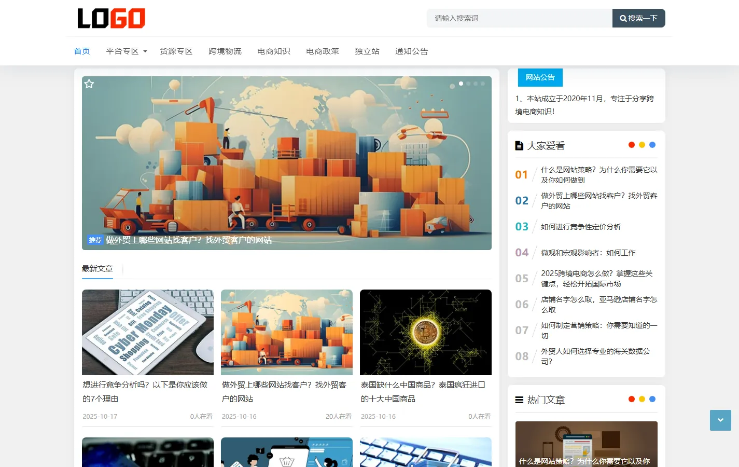Open the 电商政策 nav item

323,51
